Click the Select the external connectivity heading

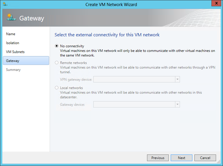click(107, 35)
